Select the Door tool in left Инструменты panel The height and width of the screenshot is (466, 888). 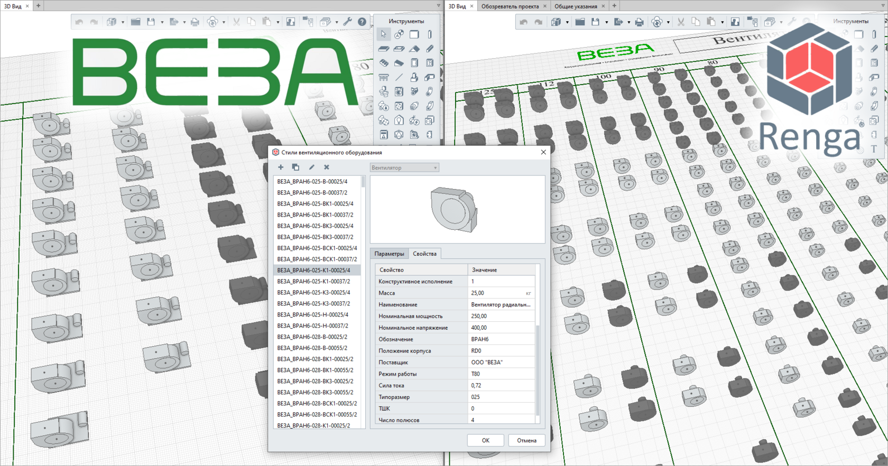click(414, 63)
